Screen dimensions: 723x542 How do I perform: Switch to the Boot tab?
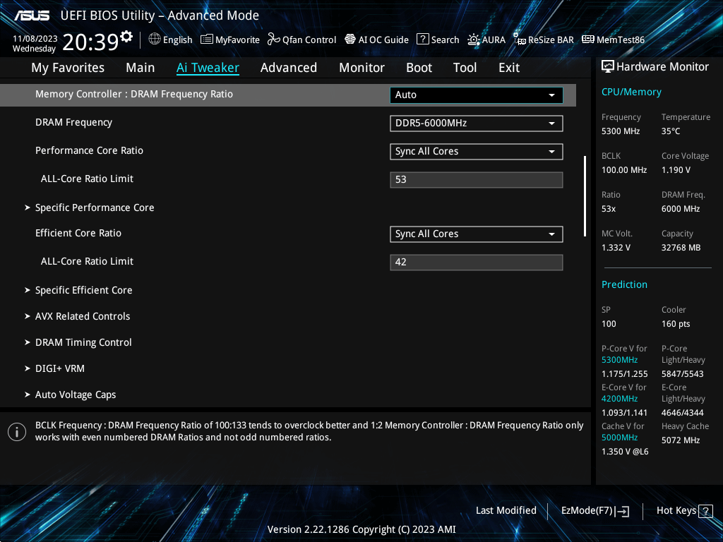click(419, 68)
